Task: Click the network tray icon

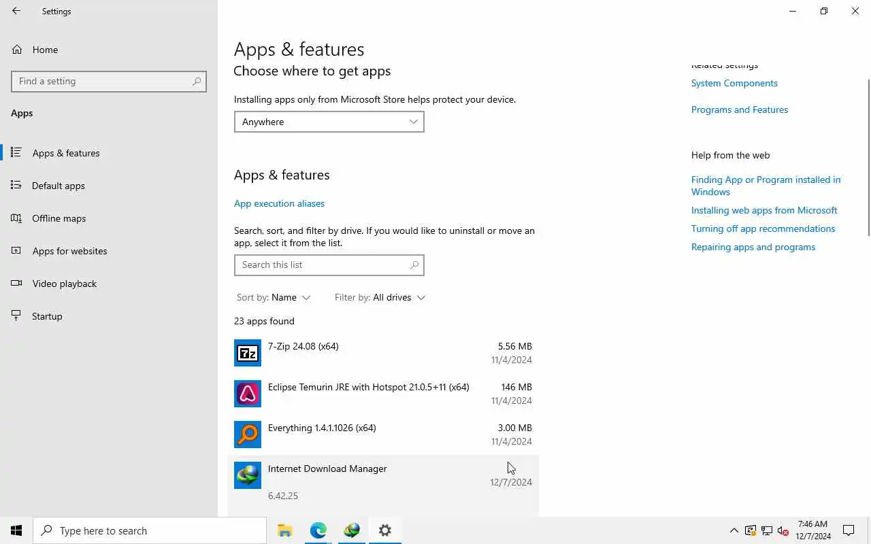Action: pos(766,530)
